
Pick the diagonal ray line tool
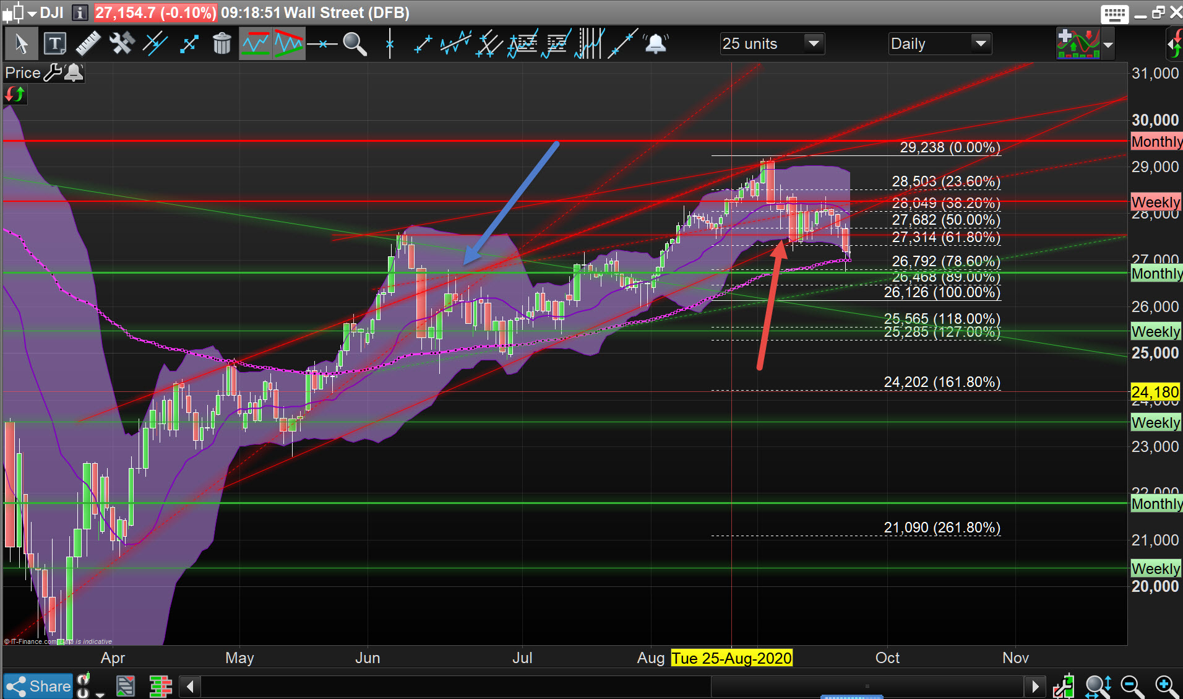pos(622,44)
